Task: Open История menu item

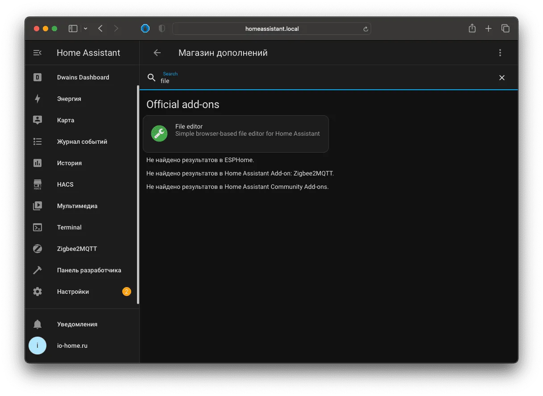Action: coord(82,163)
